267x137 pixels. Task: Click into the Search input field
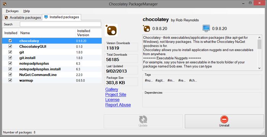click(60, 24)
